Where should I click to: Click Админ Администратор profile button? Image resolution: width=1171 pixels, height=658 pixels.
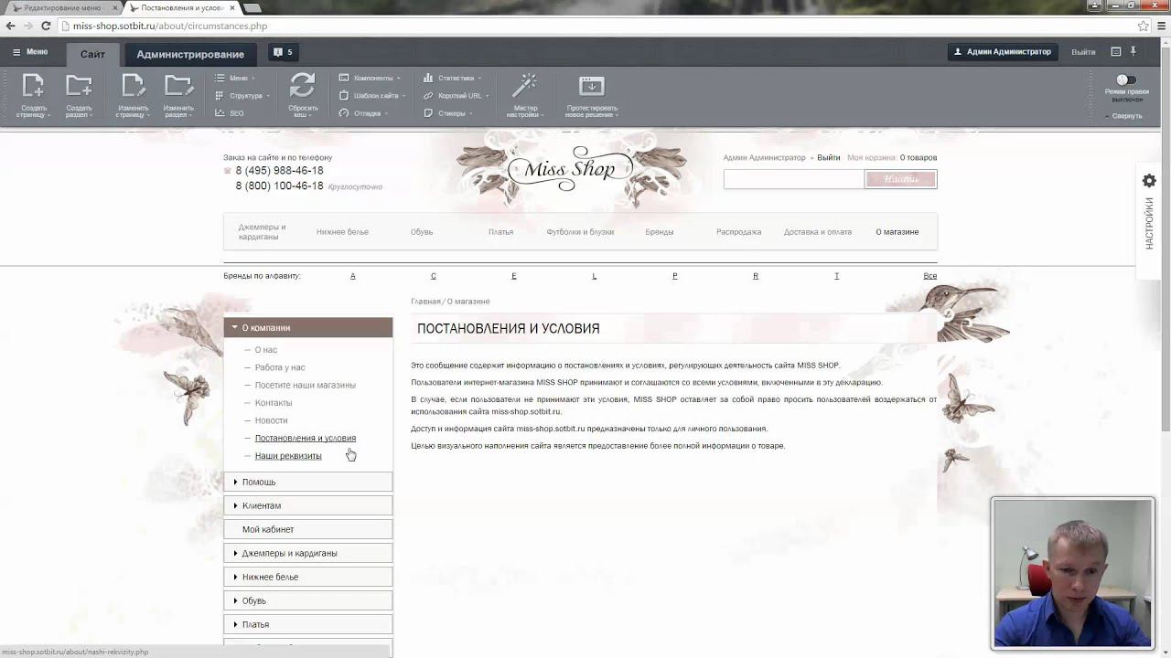click(x=1003, y=52)
